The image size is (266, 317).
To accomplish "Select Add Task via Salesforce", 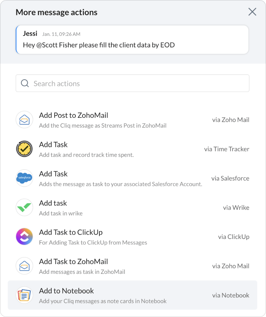I will click(x=54, y=174).
